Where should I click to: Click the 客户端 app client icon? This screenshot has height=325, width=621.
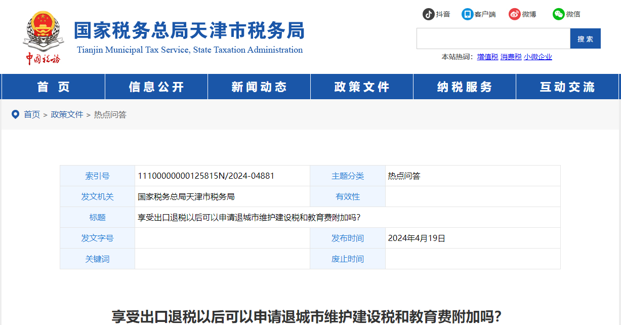467,14
